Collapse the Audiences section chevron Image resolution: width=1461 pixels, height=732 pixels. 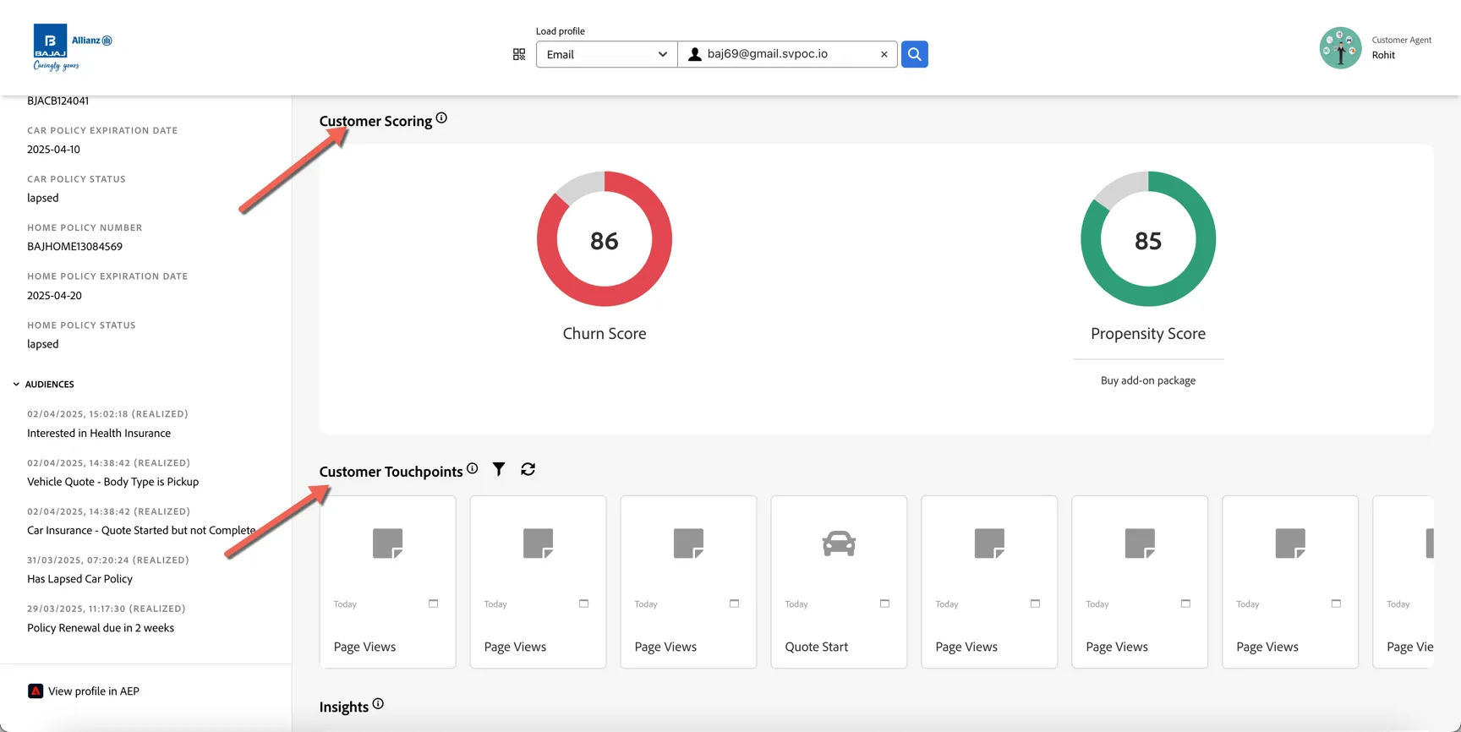coord(16,385)
